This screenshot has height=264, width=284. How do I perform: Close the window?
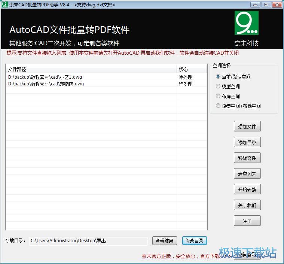tap(277, 4)
